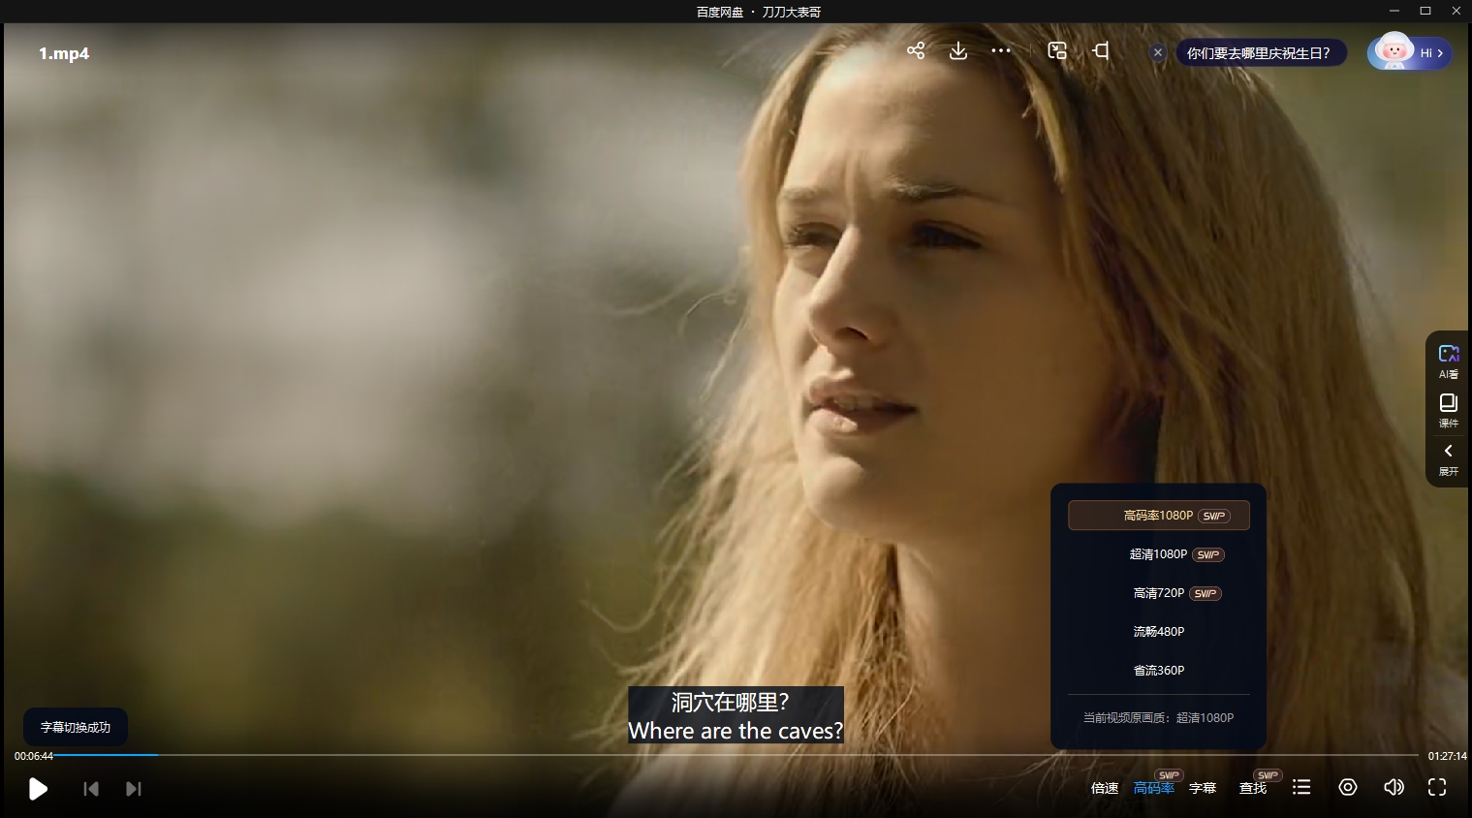Choose 流畅480P from quality list
1472x818 pixels.
(1159, 632)
